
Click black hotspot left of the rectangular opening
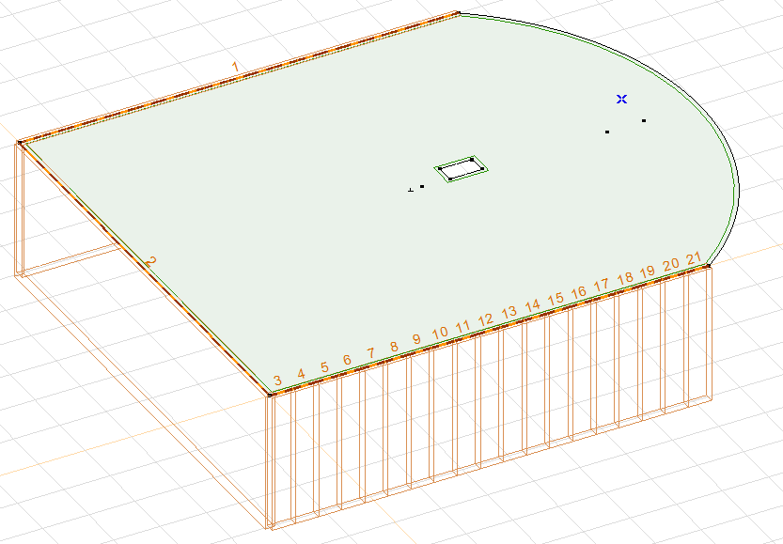click(x=422, y=186)
